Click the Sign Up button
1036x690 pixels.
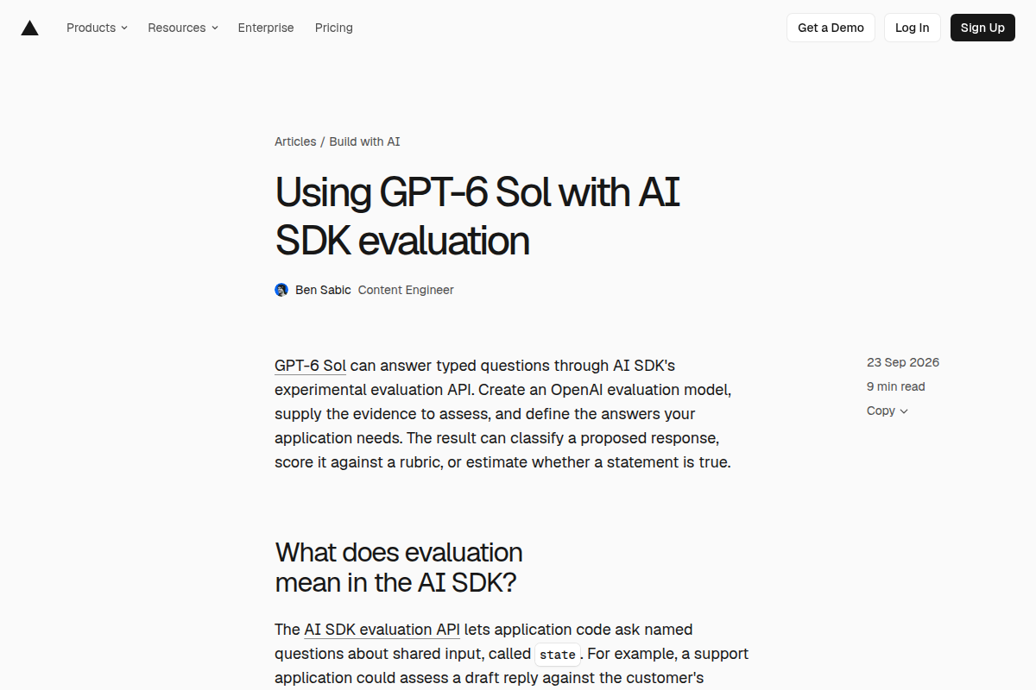coord(982,28)
